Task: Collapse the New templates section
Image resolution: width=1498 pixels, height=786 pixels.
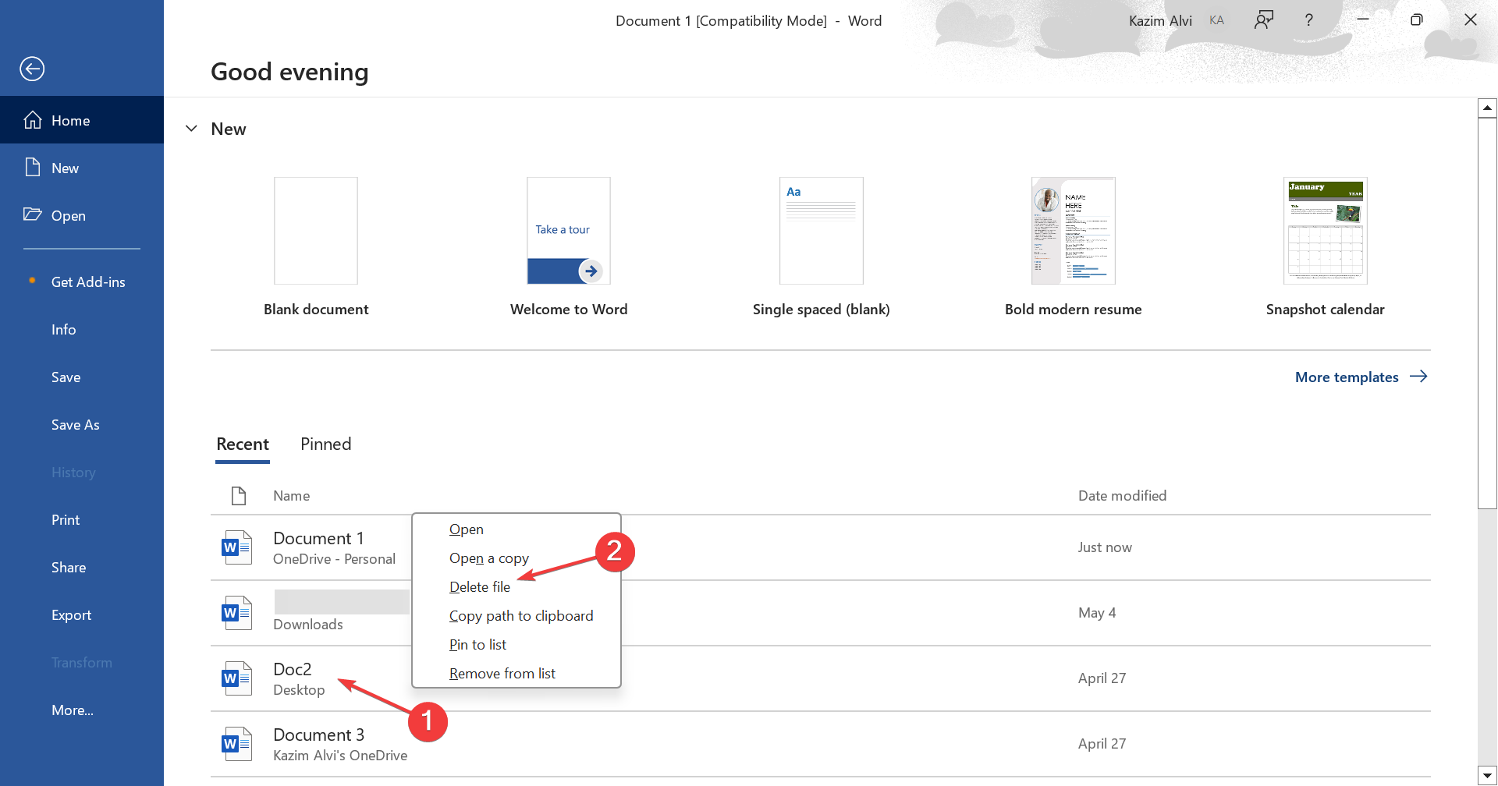Action: pos(191,128)
